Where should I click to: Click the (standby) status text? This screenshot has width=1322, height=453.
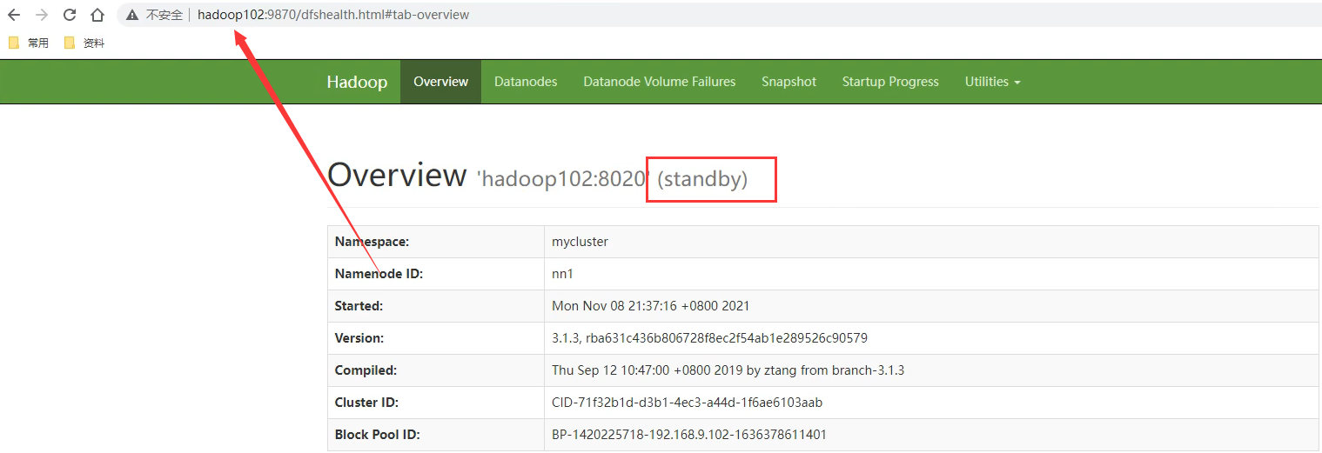click(702, 179)
